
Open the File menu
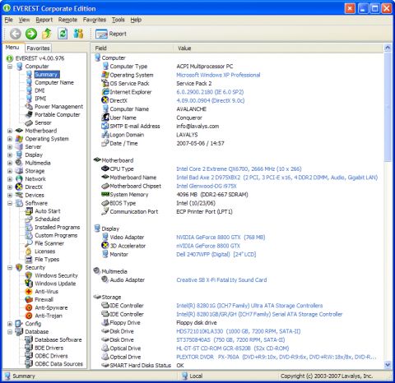pos(8,20)
